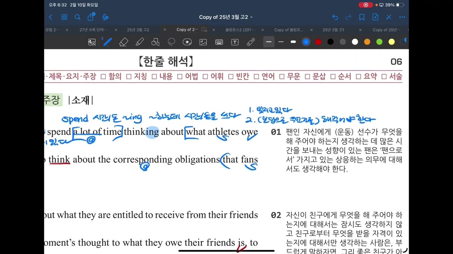Select the Highlighter tool
The image size is (453, 254).
[x=139, y=42]
